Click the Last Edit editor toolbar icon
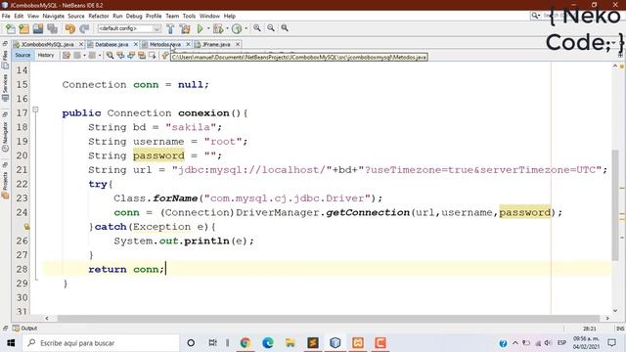 tap(67, 56)
